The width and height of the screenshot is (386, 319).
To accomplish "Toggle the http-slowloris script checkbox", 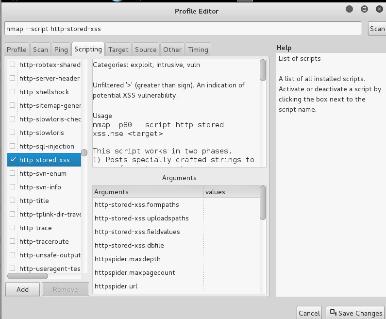I will pyautogui.click(x=12, y=133).
